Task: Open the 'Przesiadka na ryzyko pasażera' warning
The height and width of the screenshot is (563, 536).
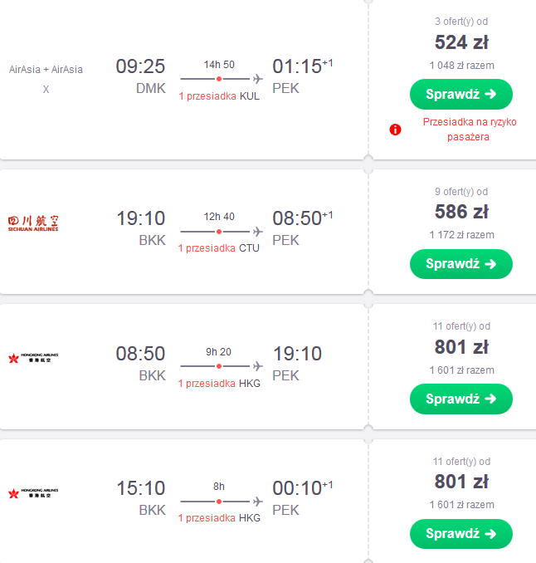Action: tap(470, 130)
